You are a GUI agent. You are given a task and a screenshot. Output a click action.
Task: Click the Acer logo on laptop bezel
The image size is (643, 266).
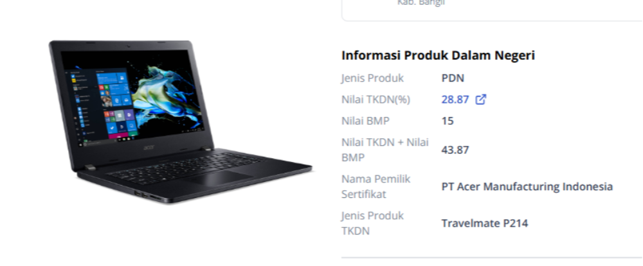(x=148, y=148)
